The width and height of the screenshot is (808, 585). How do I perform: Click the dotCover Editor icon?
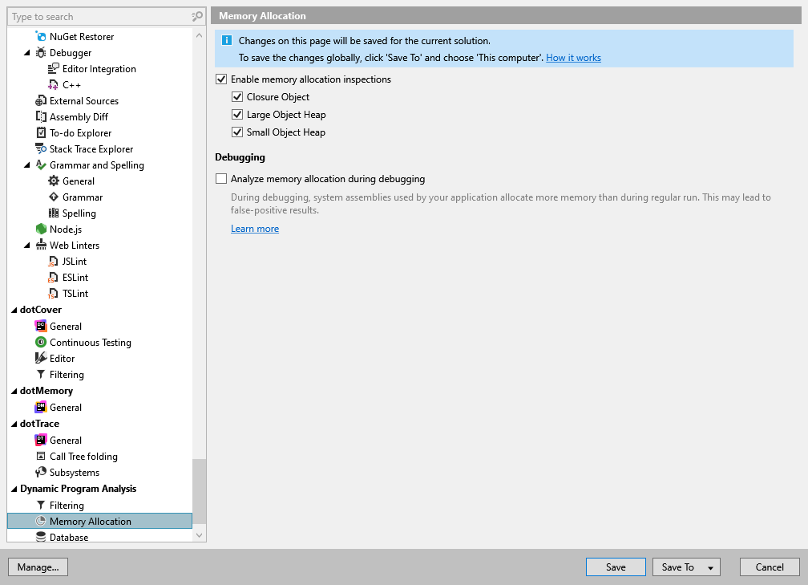(41, 358)
